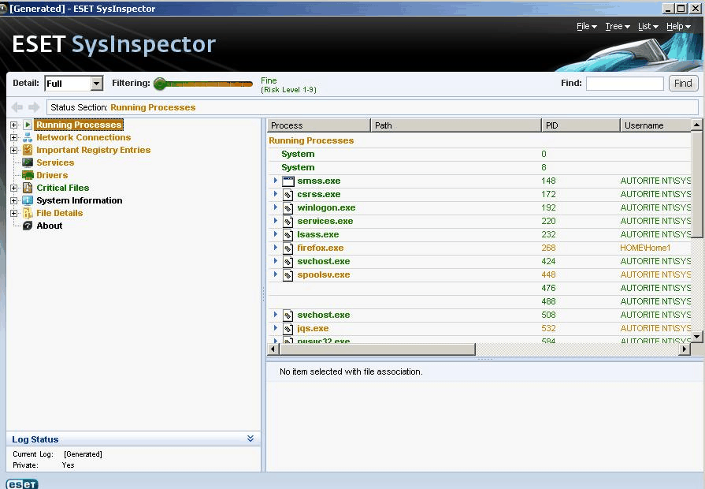Click the Running Processes tree icon
The image size is (705, 489).
28,125
